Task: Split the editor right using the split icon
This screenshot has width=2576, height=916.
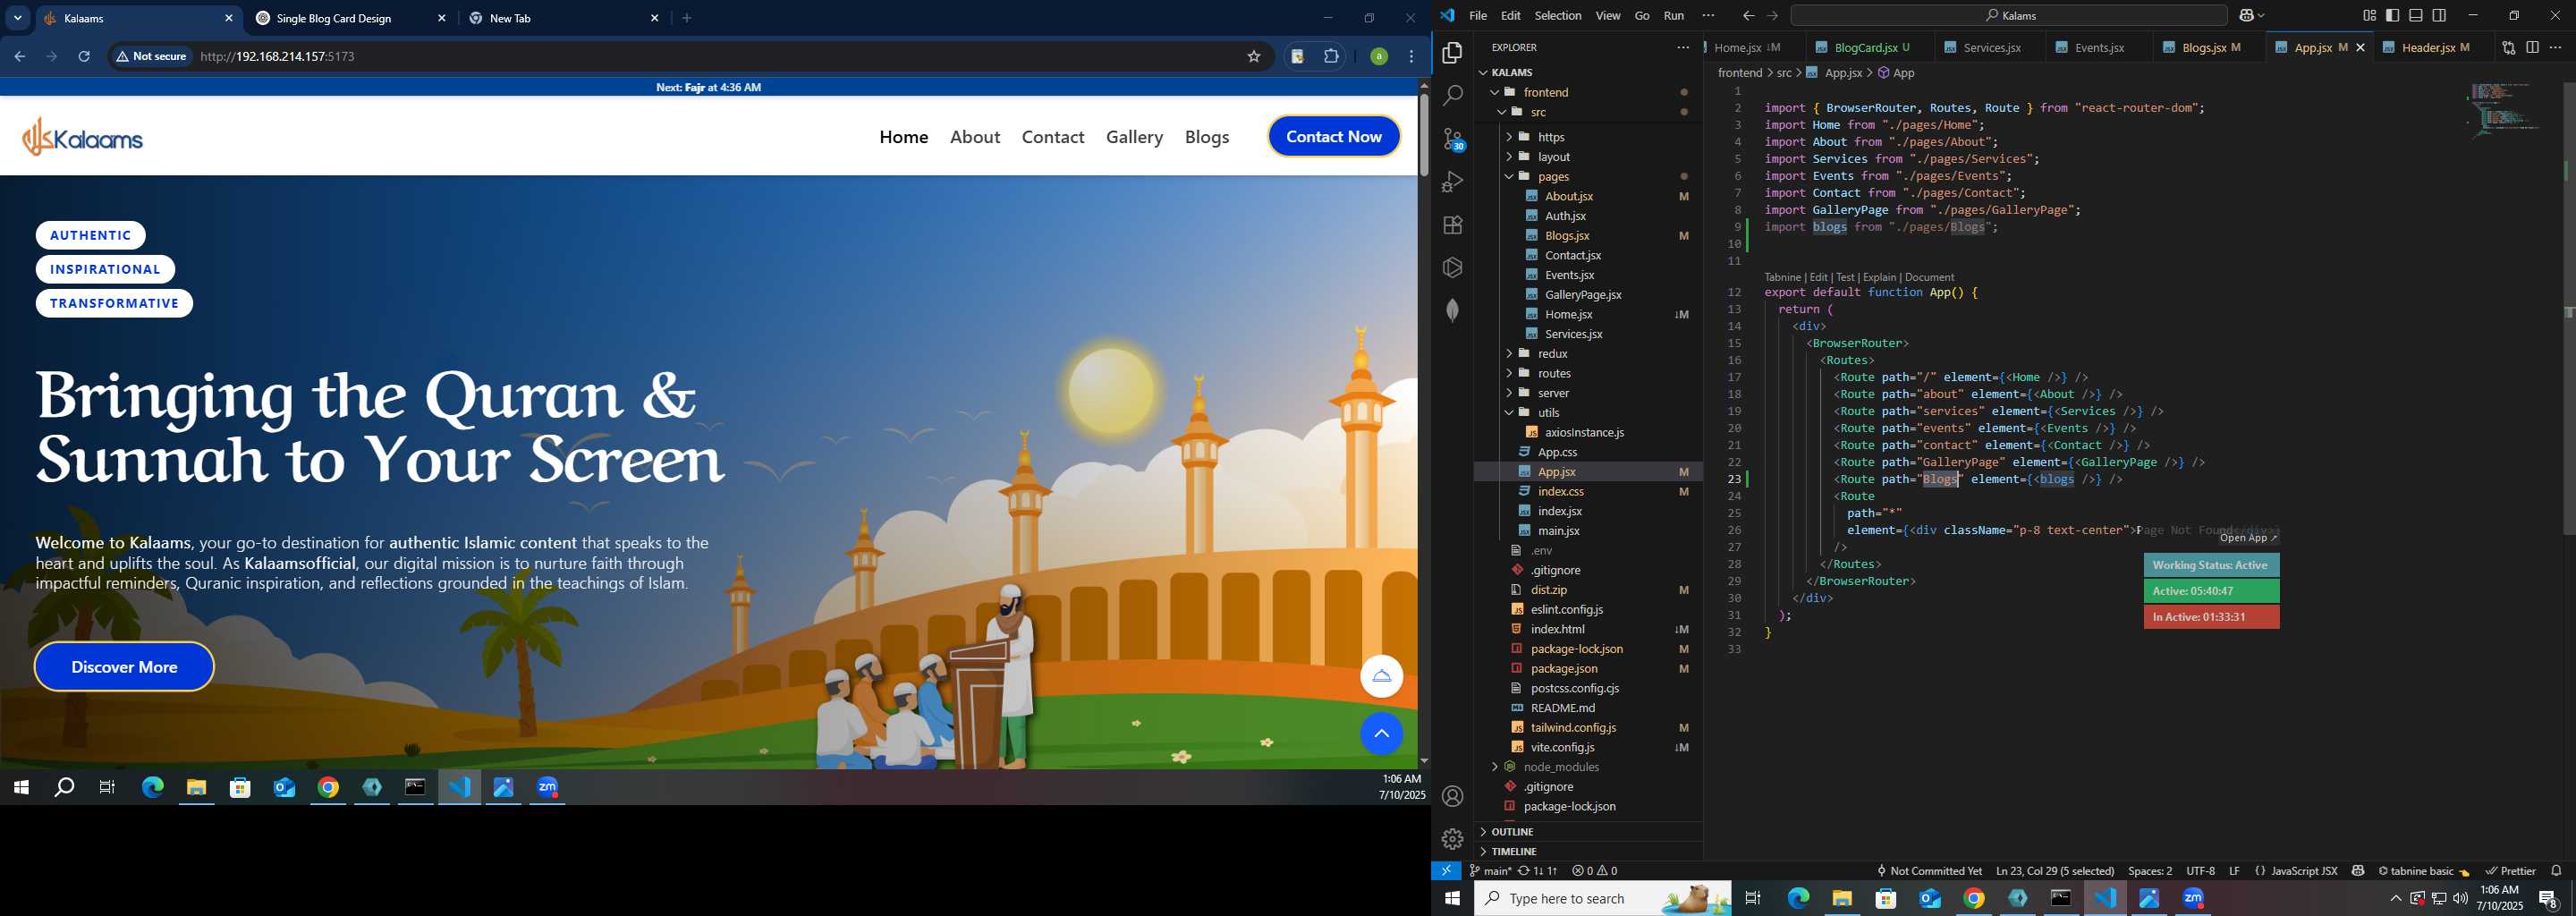Action: [x=2532, y=47]
